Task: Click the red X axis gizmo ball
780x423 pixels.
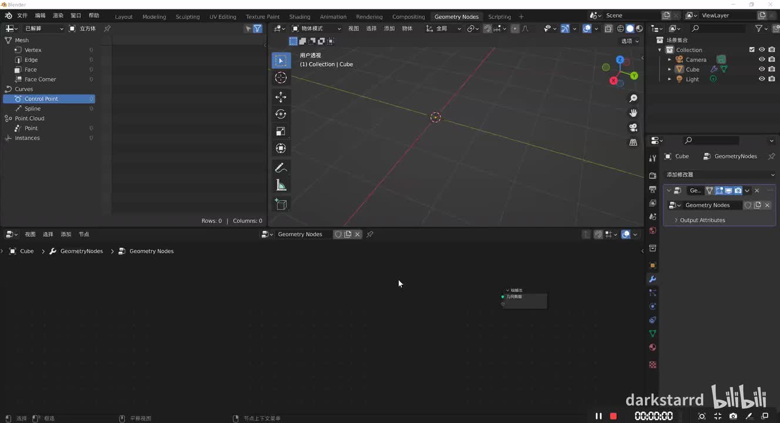Action: tap(614, 81)
